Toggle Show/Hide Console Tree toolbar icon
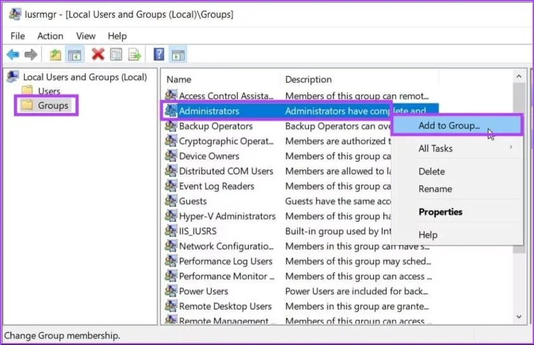The width and height of the screenshot is (534, 345). (x=75, y=55)
